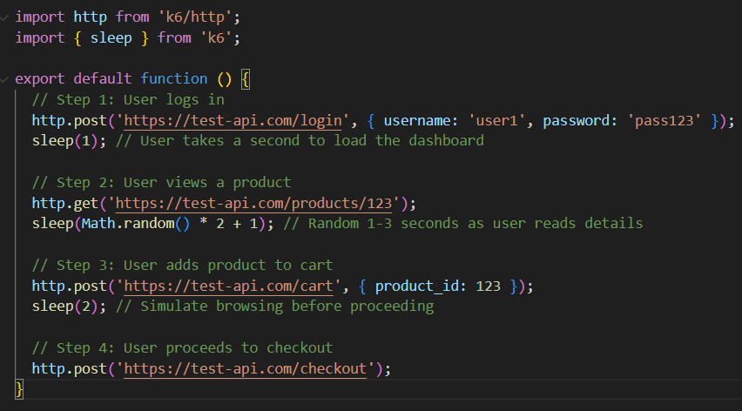Collapse the fold chevron beside first import
Screen dimensions: 742x411
pyautogui.click(x=5, y=17)
